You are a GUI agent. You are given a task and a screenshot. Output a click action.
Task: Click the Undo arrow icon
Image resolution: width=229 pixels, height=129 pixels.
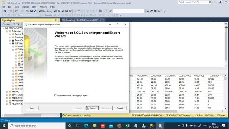(x=87, y=11)
